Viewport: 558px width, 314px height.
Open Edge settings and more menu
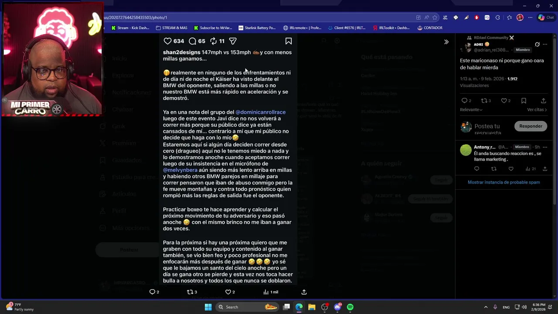[x=530, y=17]
